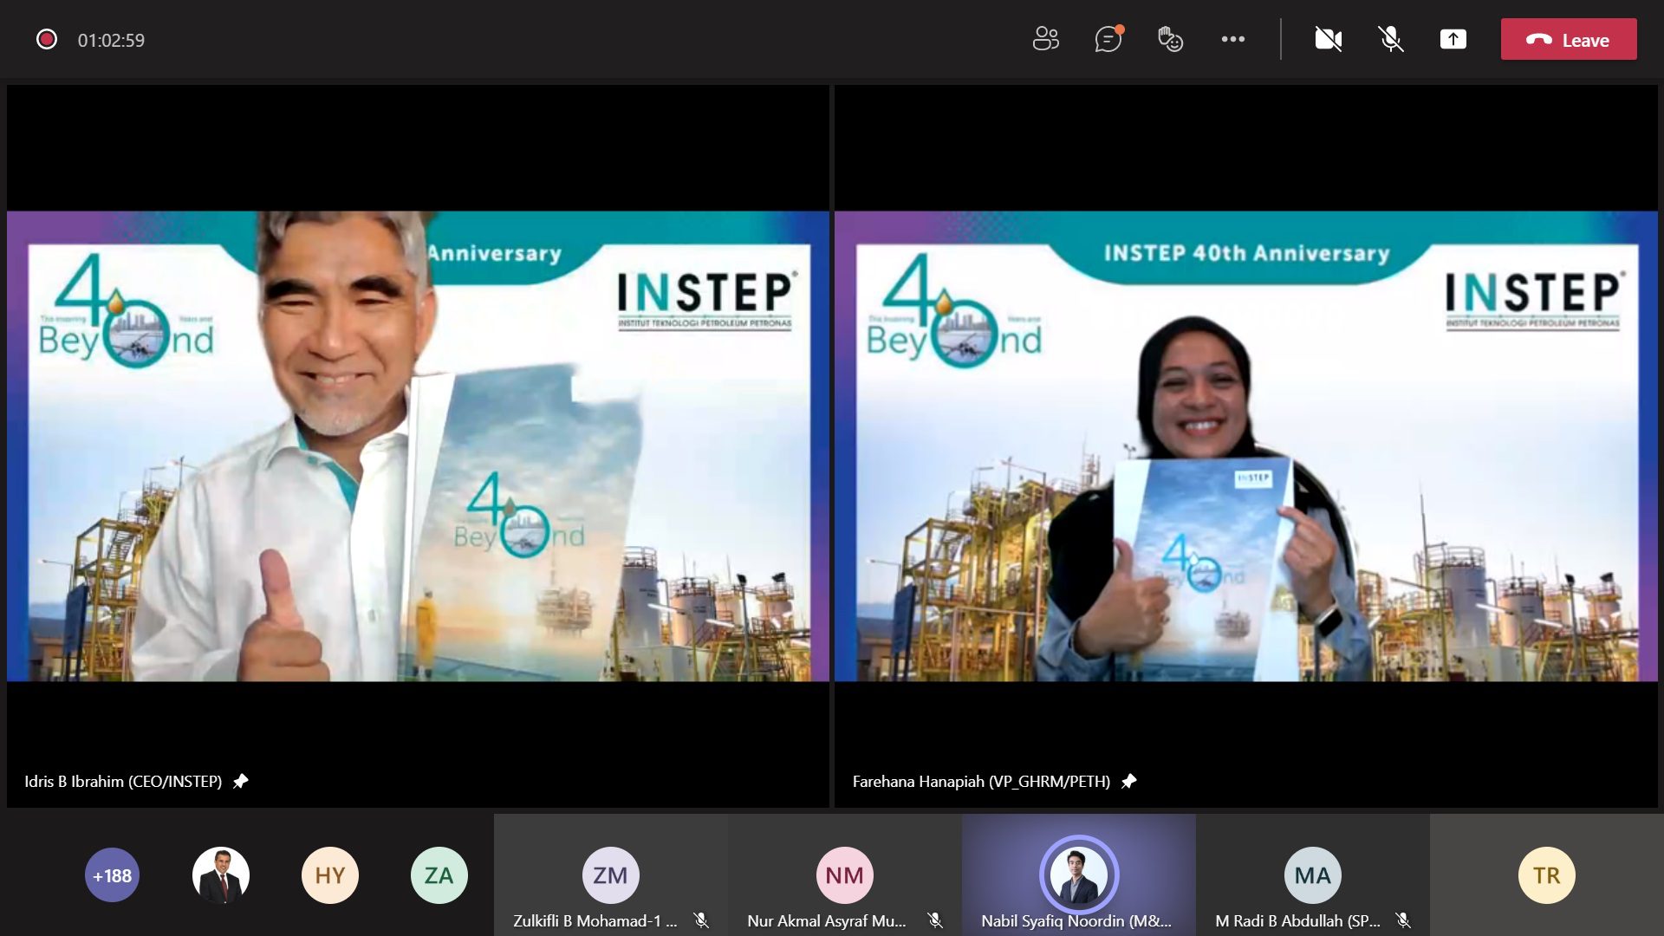The image size is (1664, 936).
Task: Leave the meeting
Action: pos(1569,39)
